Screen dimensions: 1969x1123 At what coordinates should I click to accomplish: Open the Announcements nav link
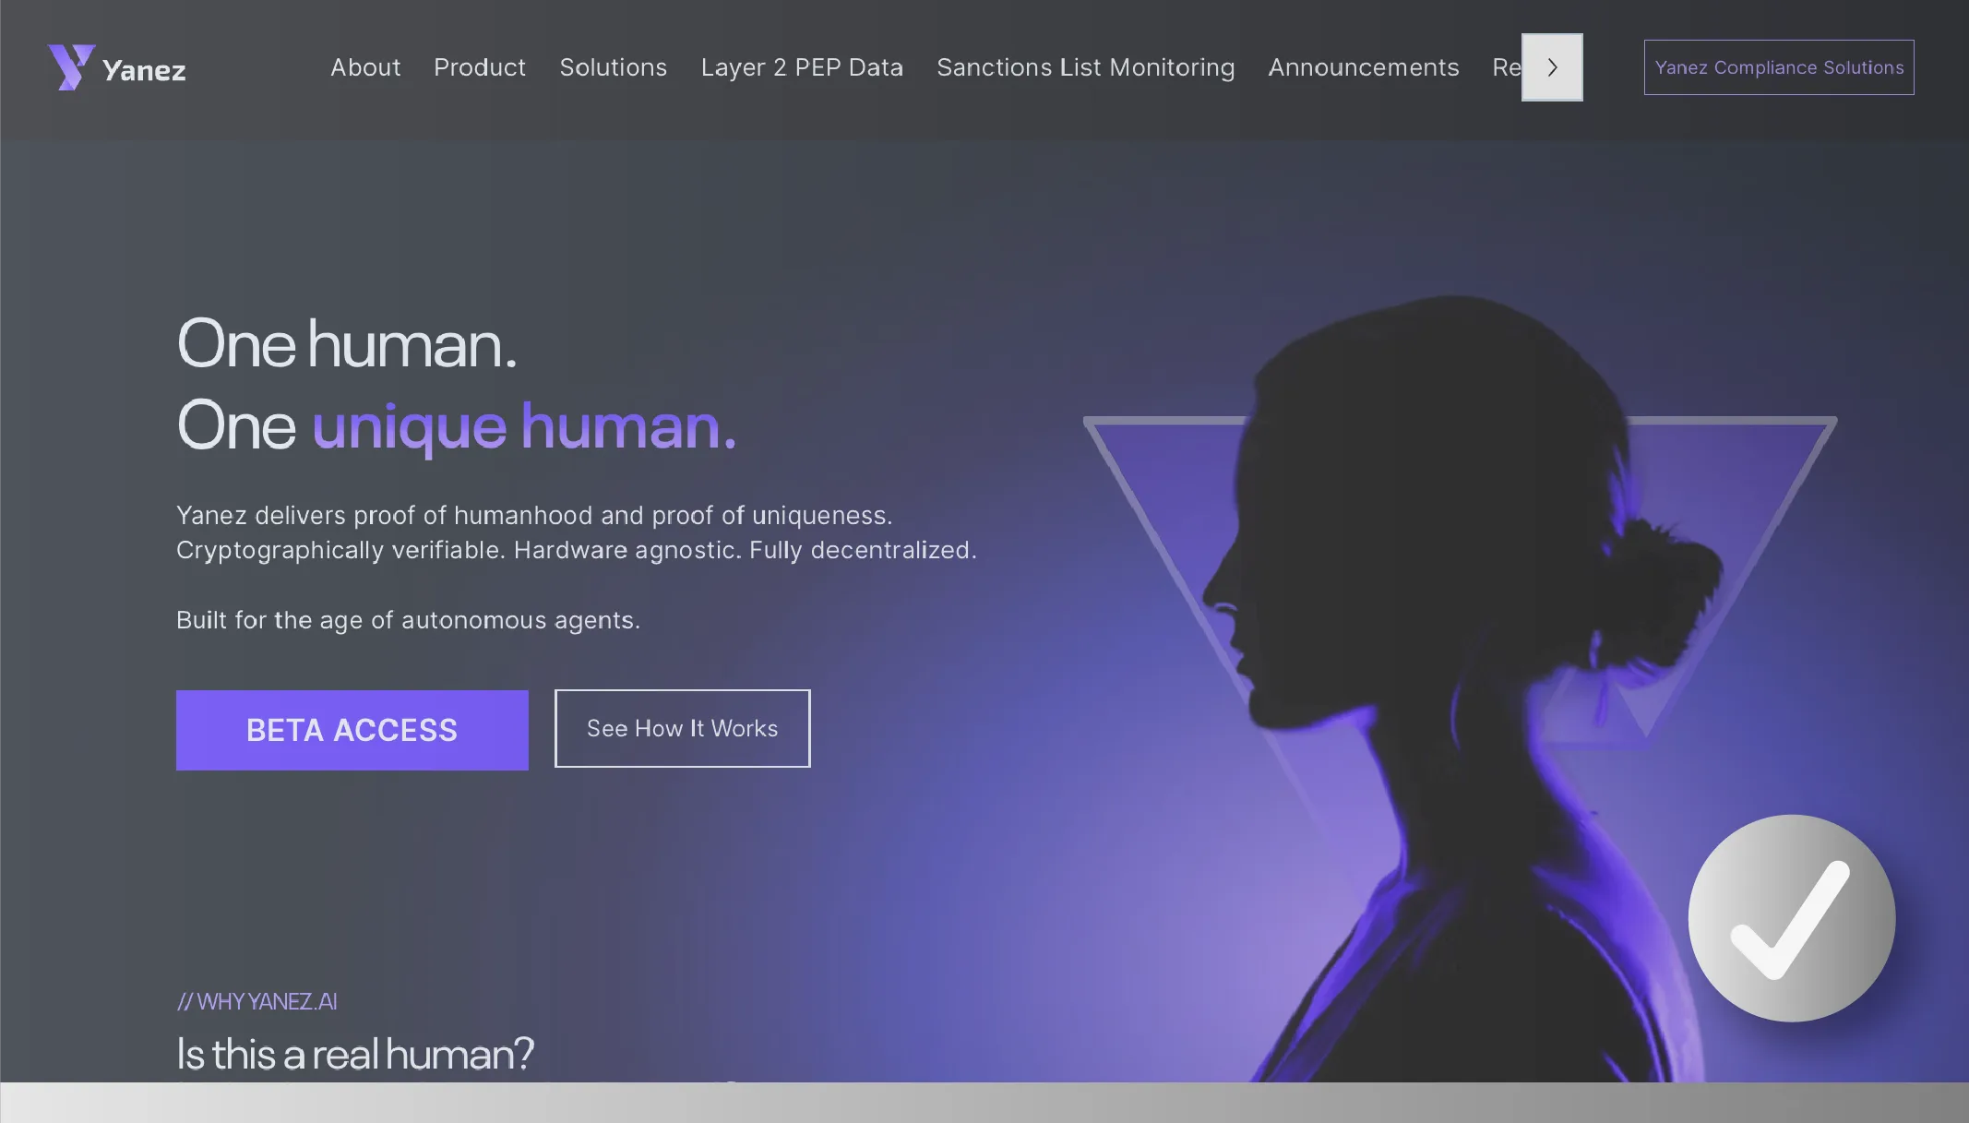(x=1364, y=67)
